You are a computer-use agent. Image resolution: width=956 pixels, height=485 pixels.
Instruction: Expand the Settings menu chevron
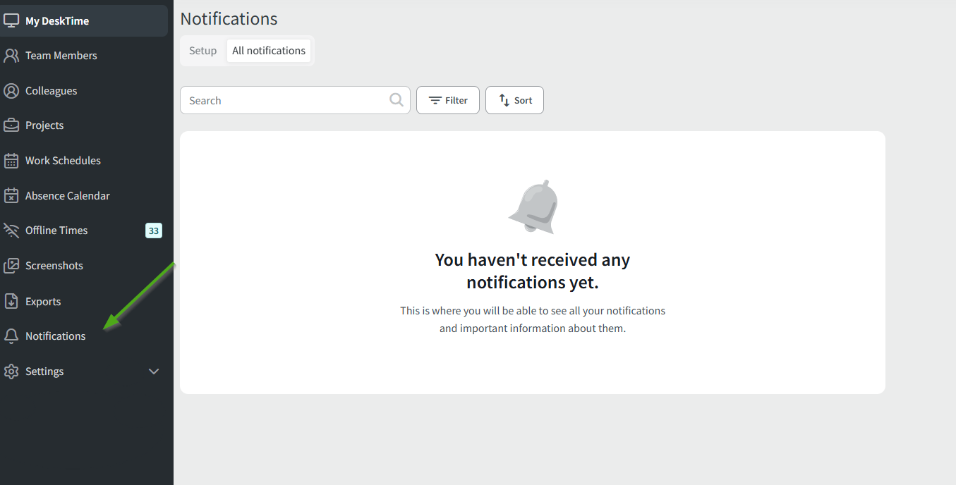point(154,372)
